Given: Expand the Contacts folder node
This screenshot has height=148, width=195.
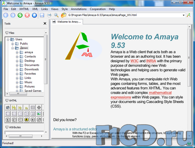Looking at the screenshot, I should point(17,57).
